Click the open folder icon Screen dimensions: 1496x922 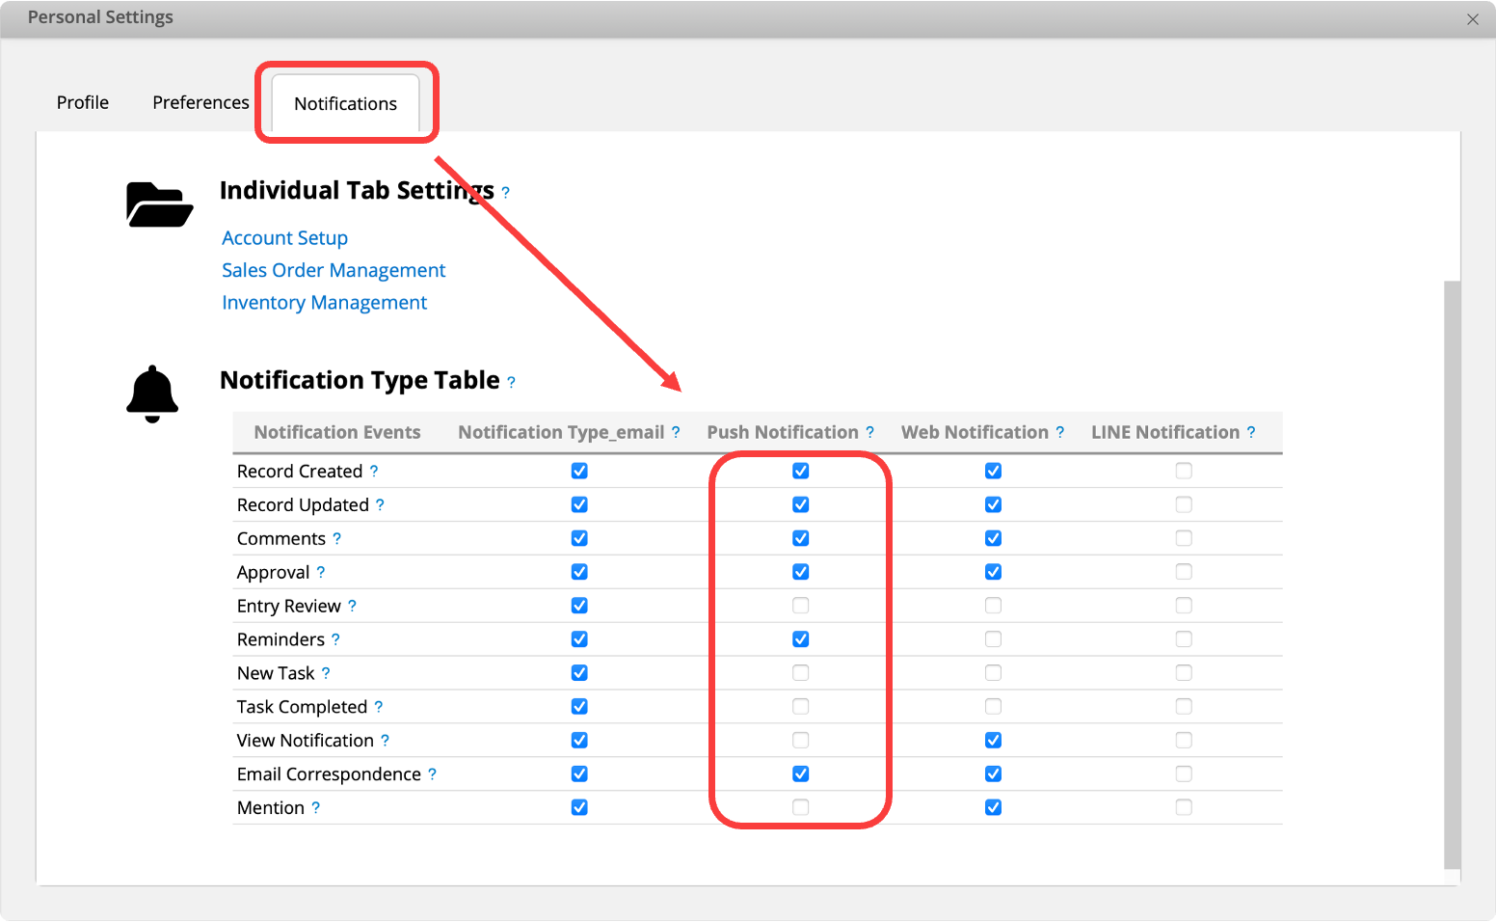point(159,204)
